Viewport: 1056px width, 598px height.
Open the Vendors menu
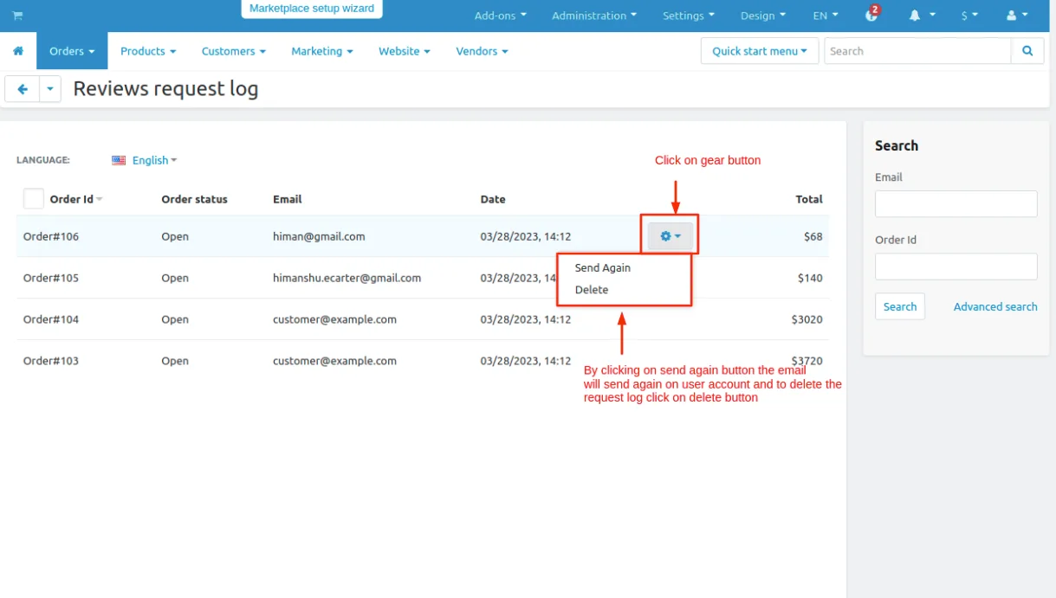[x=482, y=51]
